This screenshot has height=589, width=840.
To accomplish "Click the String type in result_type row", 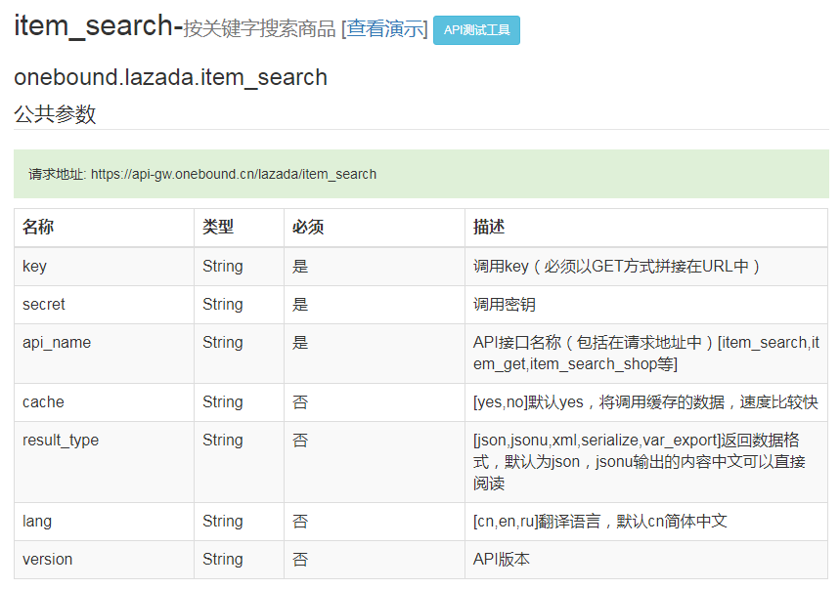I will pos(222,441).
